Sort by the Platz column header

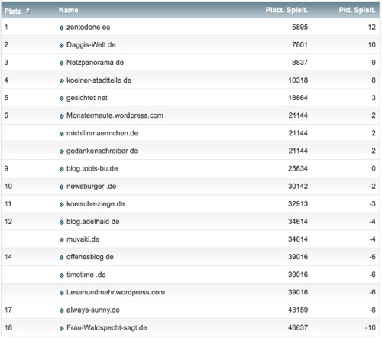point(12,11)
